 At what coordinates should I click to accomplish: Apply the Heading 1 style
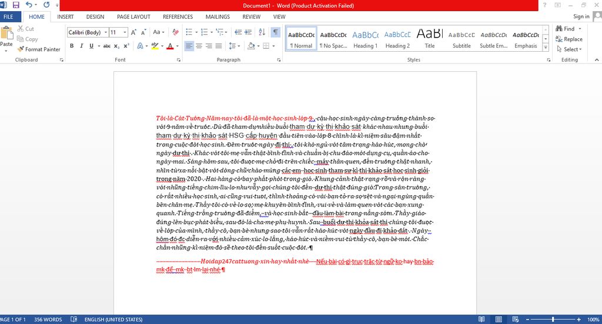(x=366, y=38)
